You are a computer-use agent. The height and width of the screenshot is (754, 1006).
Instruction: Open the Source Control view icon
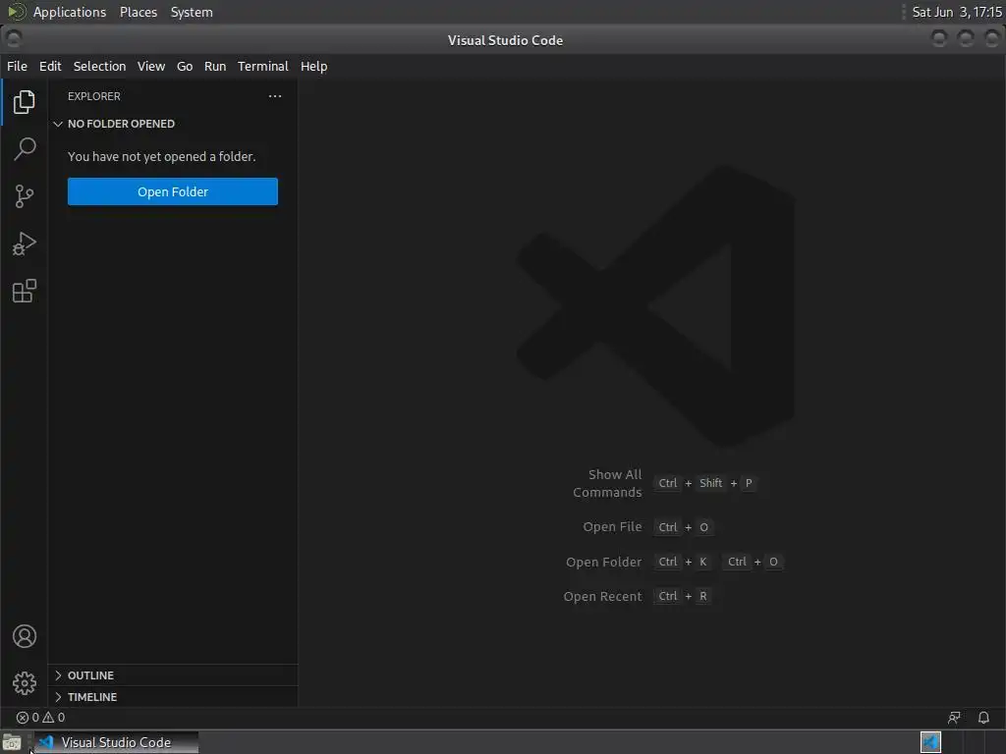[x=25, y=196]
